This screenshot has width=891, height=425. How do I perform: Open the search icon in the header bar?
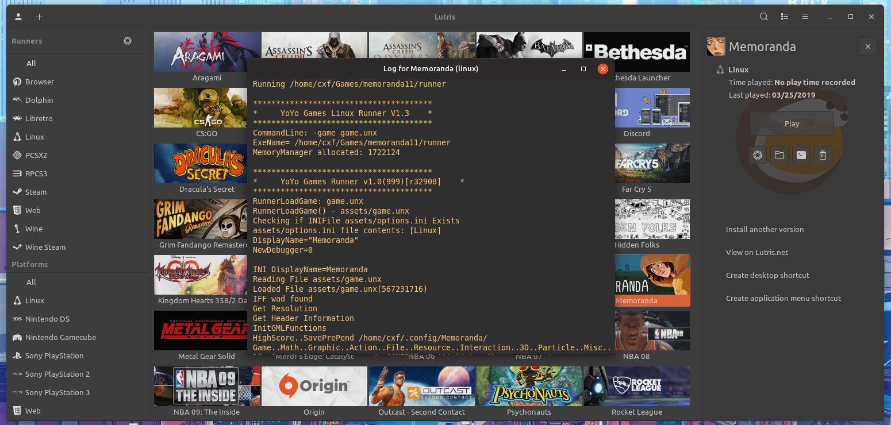click(763, 17)
